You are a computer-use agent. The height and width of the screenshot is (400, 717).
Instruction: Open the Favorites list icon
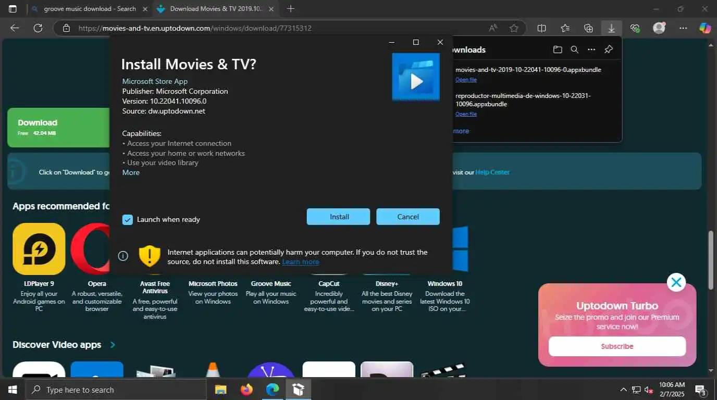pyautogui.click(x=565, y=28)
